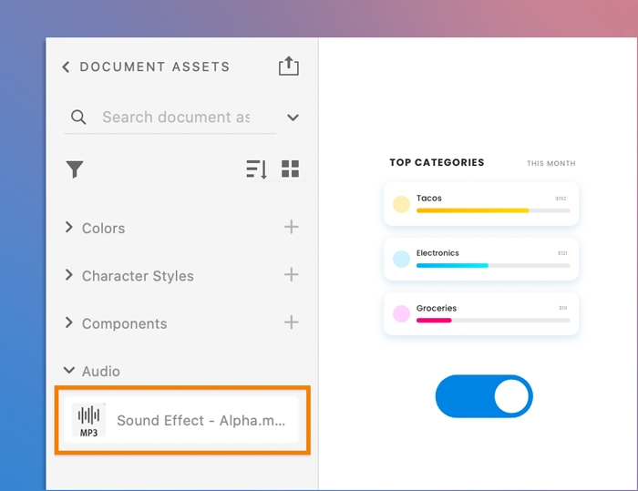Add a new character style

coord(291,274)
